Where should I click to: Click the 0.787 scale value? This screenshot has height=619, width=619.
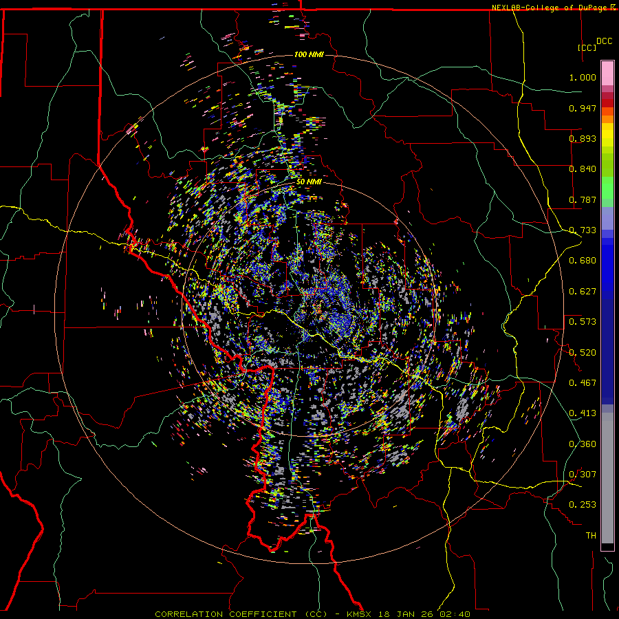(x=583, y=199)
